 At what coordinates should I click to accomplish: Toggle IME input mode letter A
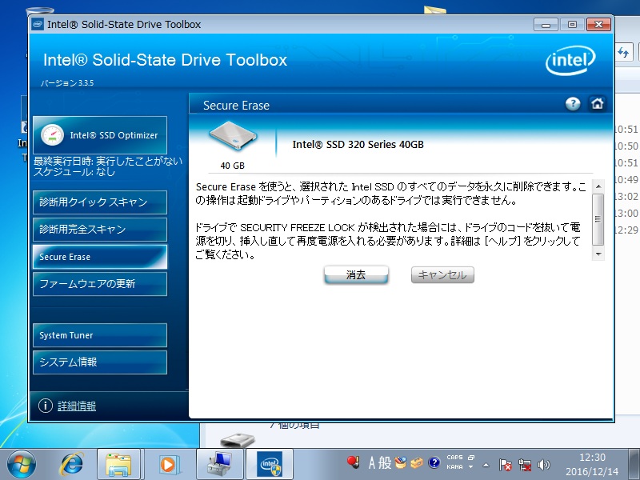point(371,463)
